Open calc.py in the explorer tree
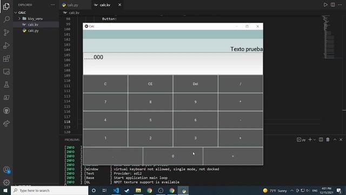This screenshot has width=346, height=195. [x=33, y=30]
